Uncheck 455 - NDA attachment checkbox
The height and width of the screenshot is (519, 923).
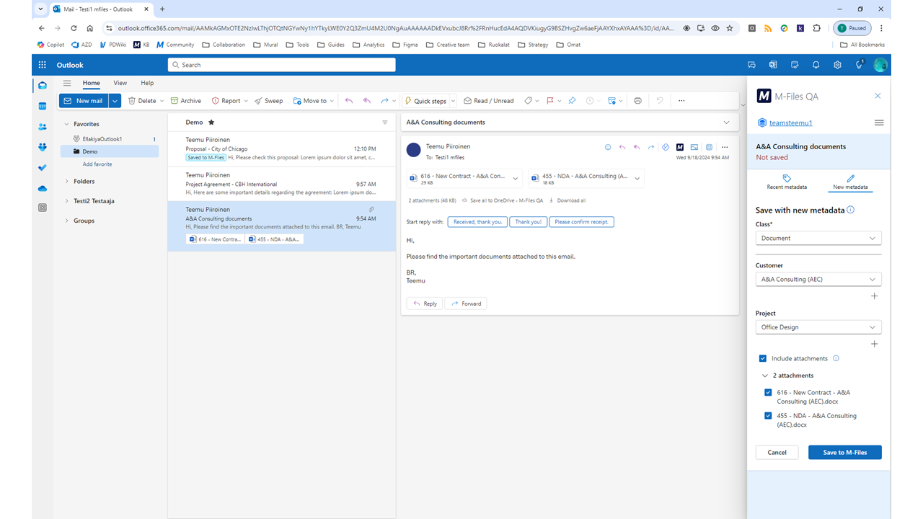coord(768,416)
